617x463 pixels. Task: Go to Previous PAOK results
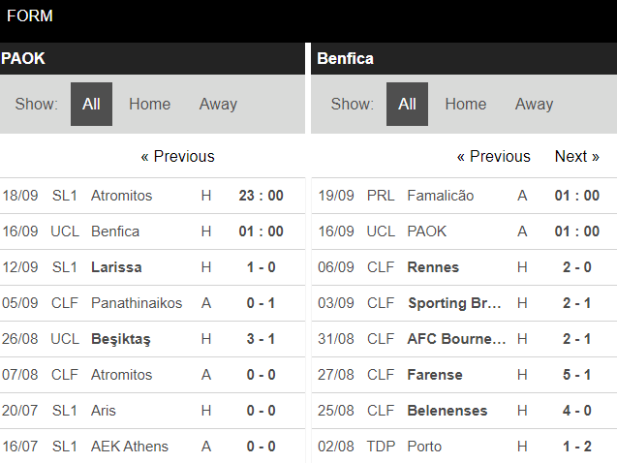(177, 157)
